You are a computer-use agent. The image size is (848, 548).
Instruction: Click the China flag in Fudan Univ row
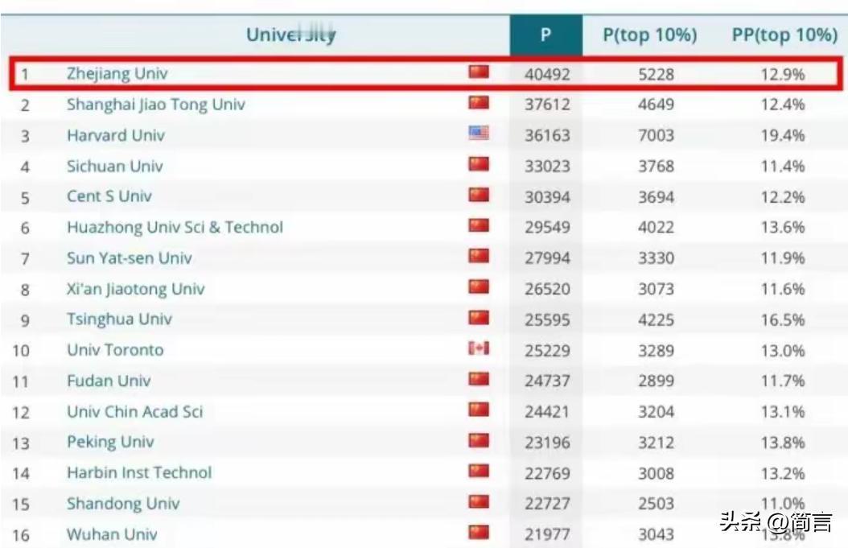tap(479, 379)
